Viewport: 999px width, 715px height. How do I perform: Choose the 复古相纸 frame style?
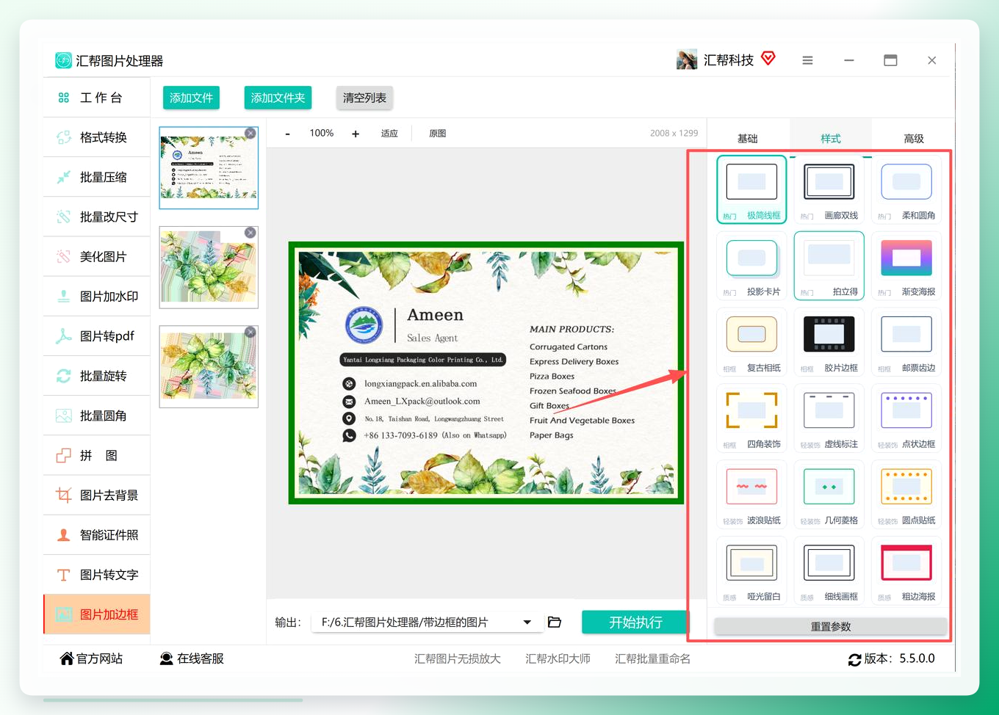[x=751, y=341]
